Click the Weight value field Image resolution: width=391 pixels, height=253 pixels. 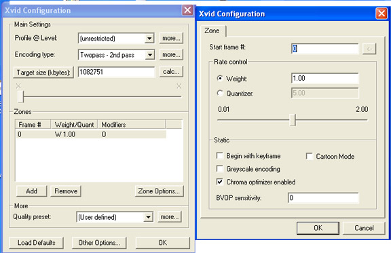(x=325, y=78)
